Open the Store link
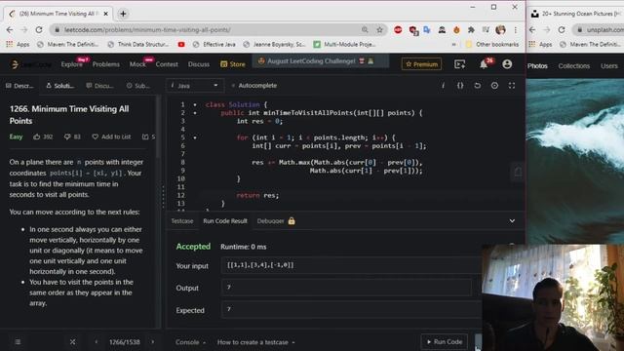The width and height of the screenshot is (624, 351). (233, 64)
